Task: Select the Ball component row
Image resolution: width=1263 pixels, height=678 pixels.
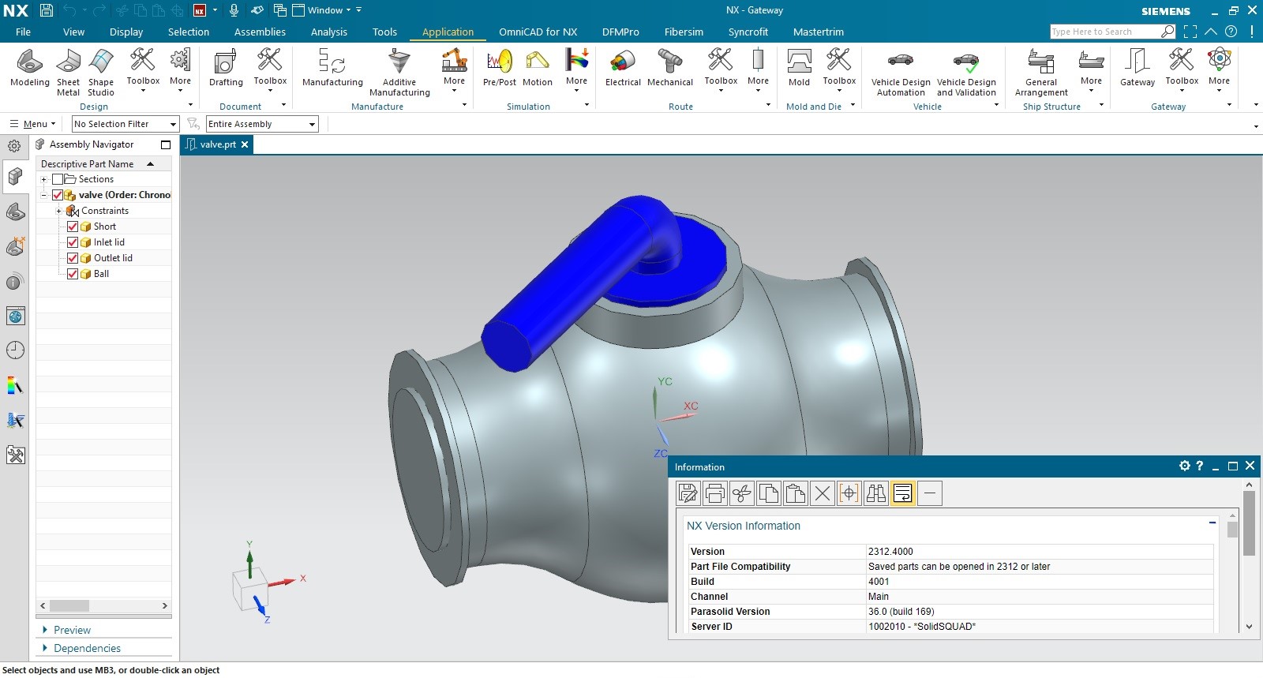Action: tap(103, 274)
